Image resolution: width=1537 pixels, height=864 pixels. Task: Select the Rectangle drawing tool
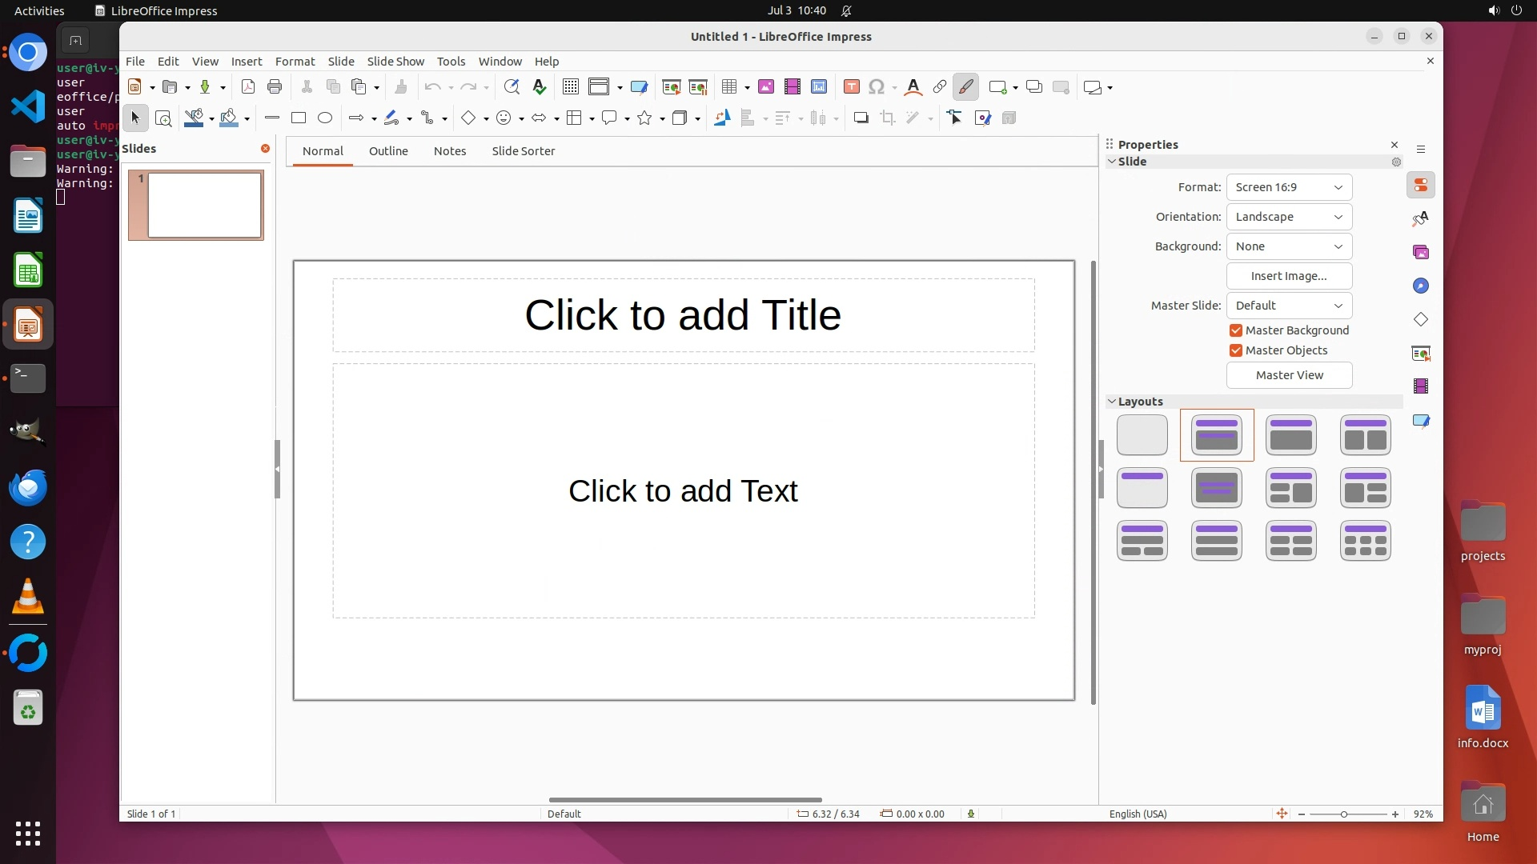299,118
